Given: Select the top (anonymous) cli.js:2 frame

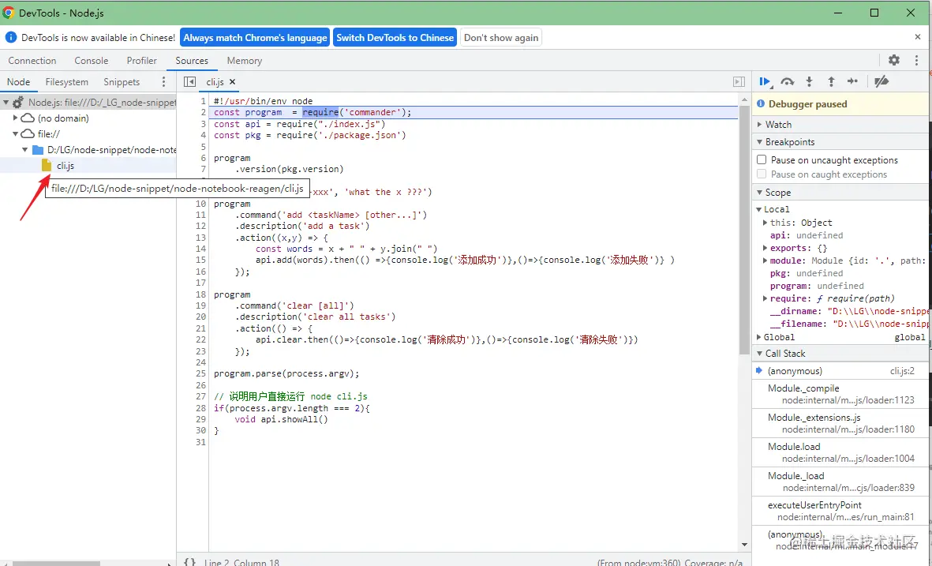Looking at the screenshot, I should pyautogui.click(x=841, y=371).
